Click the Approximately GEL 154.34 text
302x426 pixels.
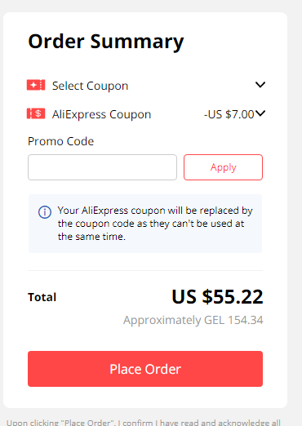[193, 320]
